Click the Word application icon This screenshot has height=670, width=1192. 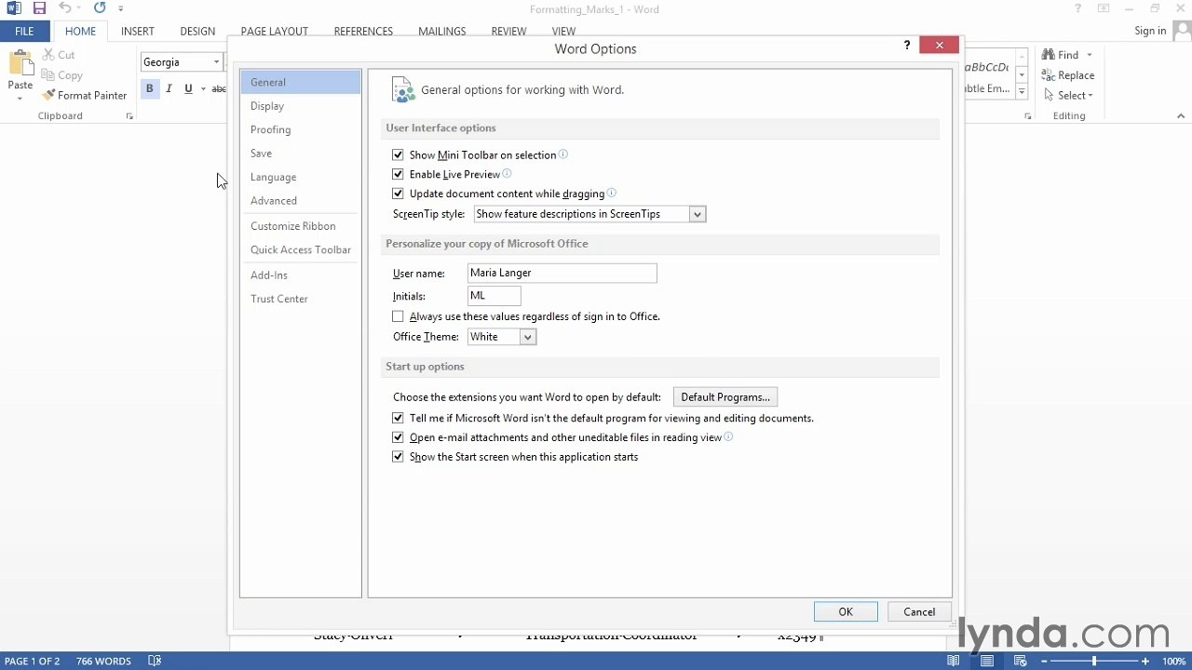pyautogui.click(x=14, y=8)
